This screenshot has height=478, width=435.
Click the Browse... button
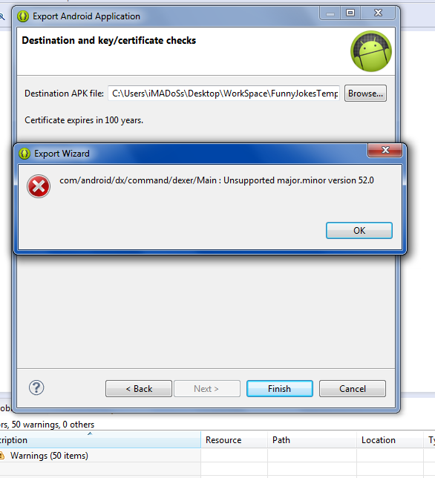pos(365,94)
